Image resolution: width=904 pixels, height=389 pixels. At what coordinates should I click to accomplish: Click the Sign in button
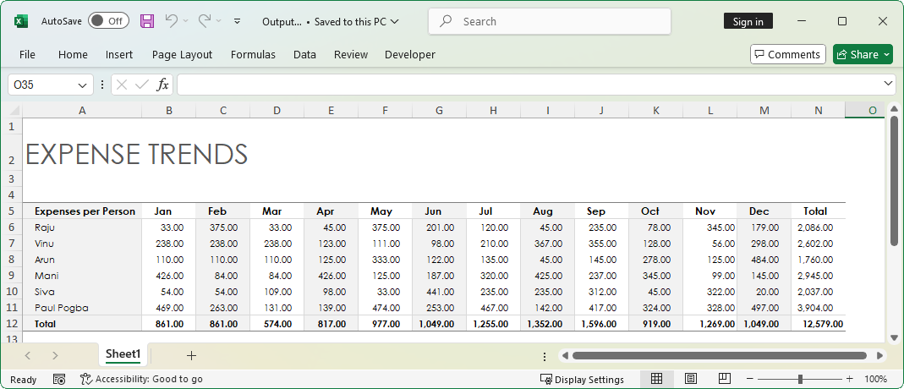tap(748, 21)
